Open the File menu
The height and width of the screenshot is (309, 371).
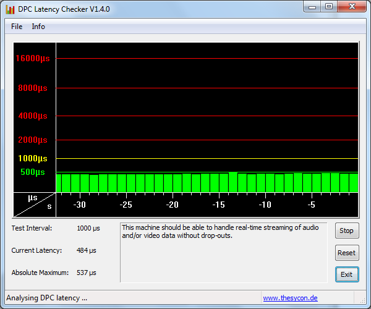[x=17, y=27]
